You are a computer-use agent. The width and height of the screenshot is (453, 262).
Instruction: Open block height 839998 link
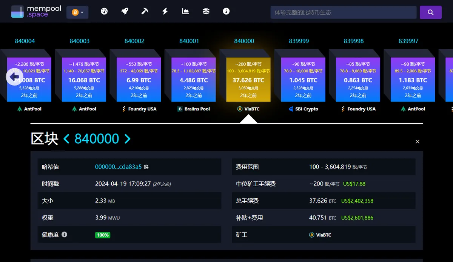tap(354, 41)
